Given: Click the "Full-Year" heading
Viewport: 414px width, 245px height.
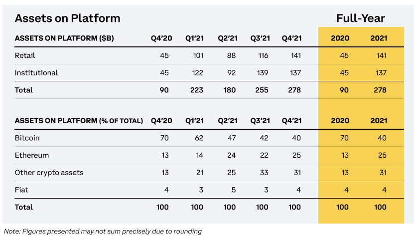Looking at the screenshot, I should coord(361,18).
